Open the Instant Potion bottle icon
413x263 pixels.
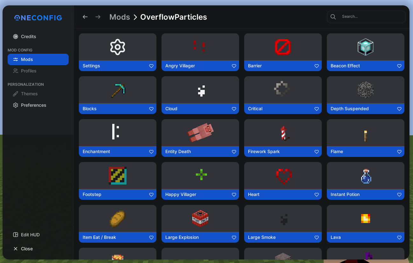click(x=366, y=176)
